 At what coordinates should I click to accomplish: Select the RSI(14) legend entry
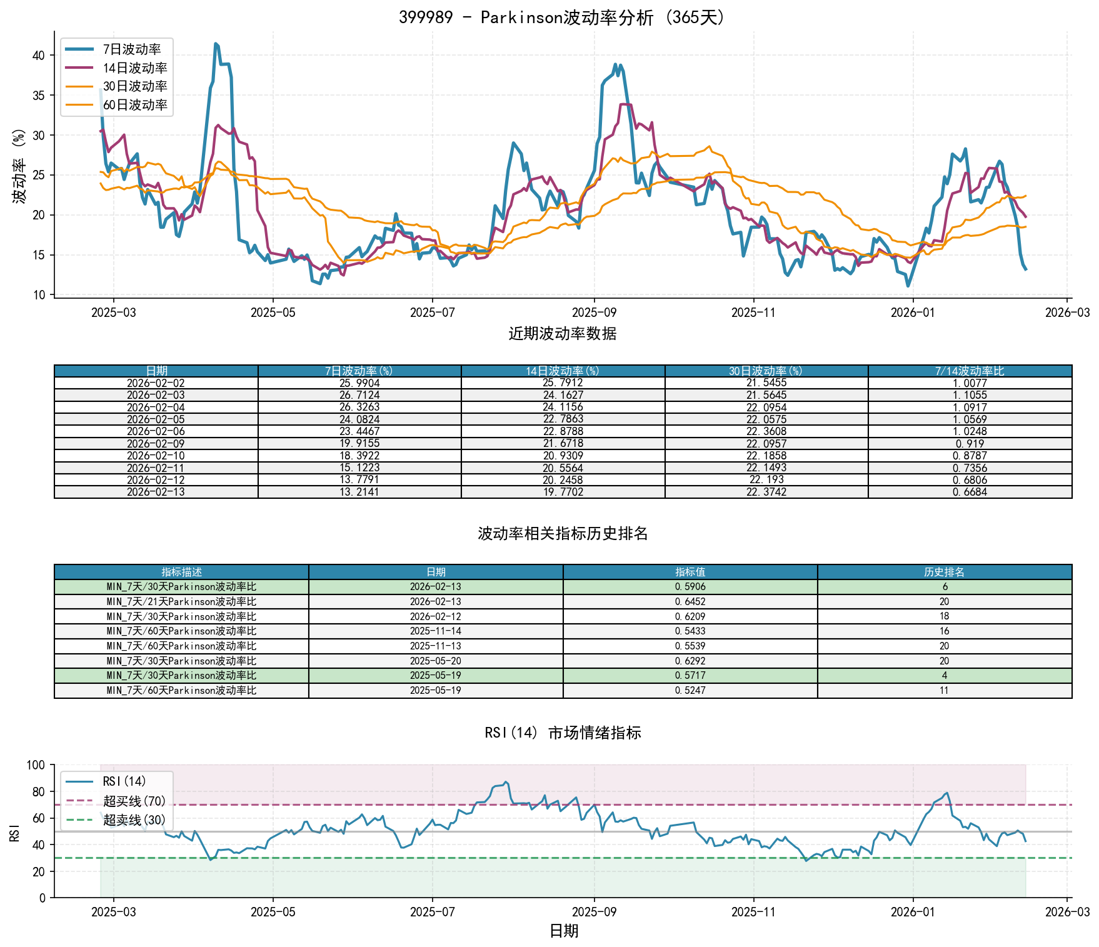click(x=124, y=781)
